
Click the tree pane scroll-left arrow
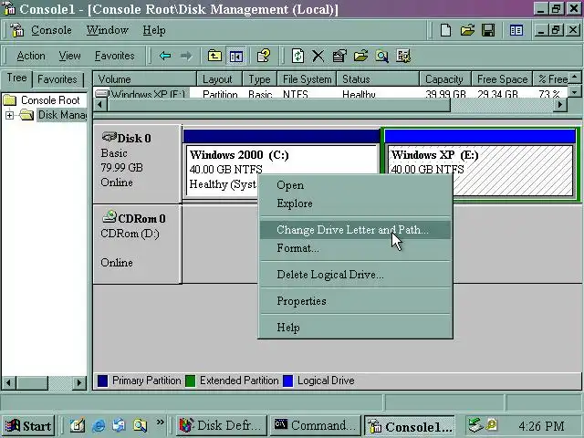(9, 382)
